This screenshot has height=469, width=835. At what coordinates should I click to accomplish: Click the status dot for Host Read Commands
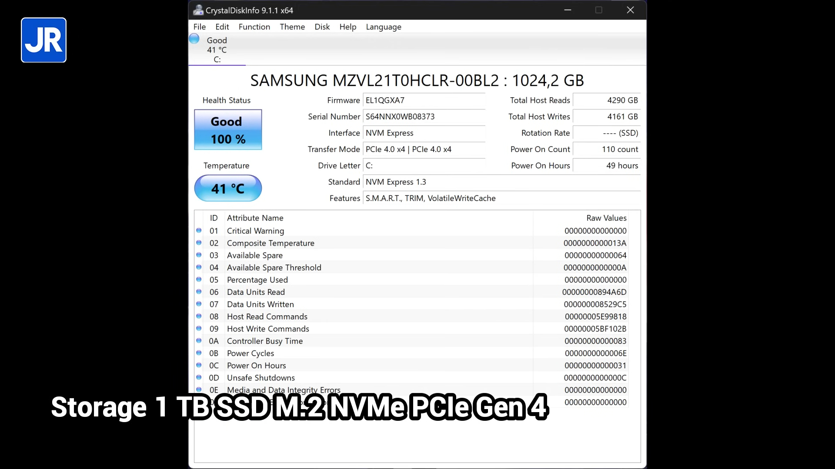(199, 316)
